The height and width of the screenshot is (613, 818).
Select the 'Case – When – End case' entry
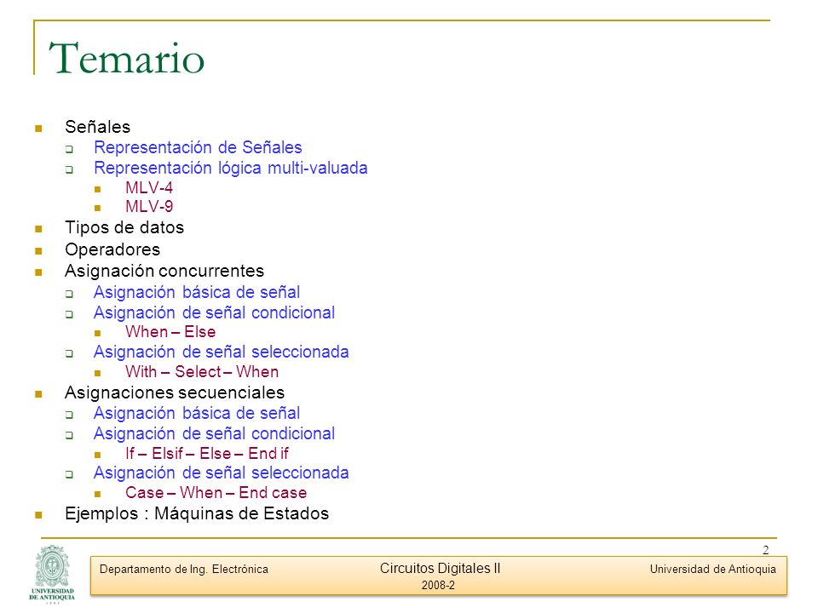point(216,493)
